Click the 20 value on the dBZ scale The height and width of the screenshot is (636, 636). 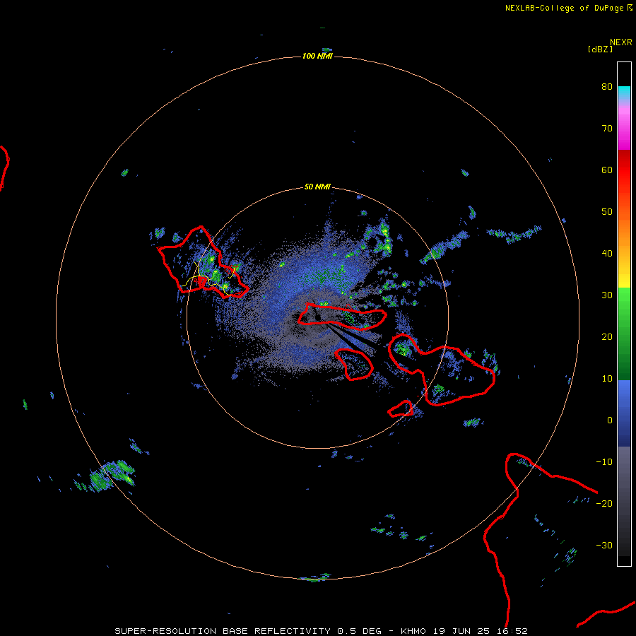[x=607, y=337]
